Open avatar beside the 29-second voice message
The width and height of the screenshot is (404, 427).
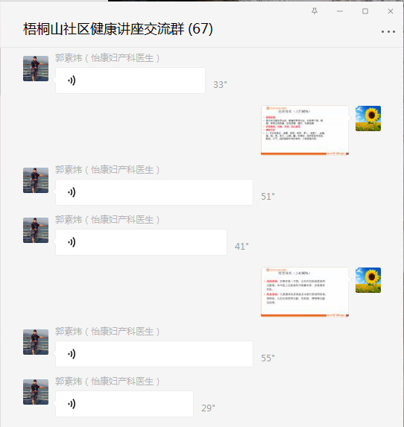pos(36,392)
